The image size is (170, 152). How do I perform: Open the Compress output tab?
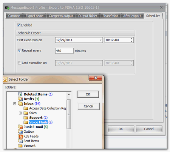tap(61, 16)
